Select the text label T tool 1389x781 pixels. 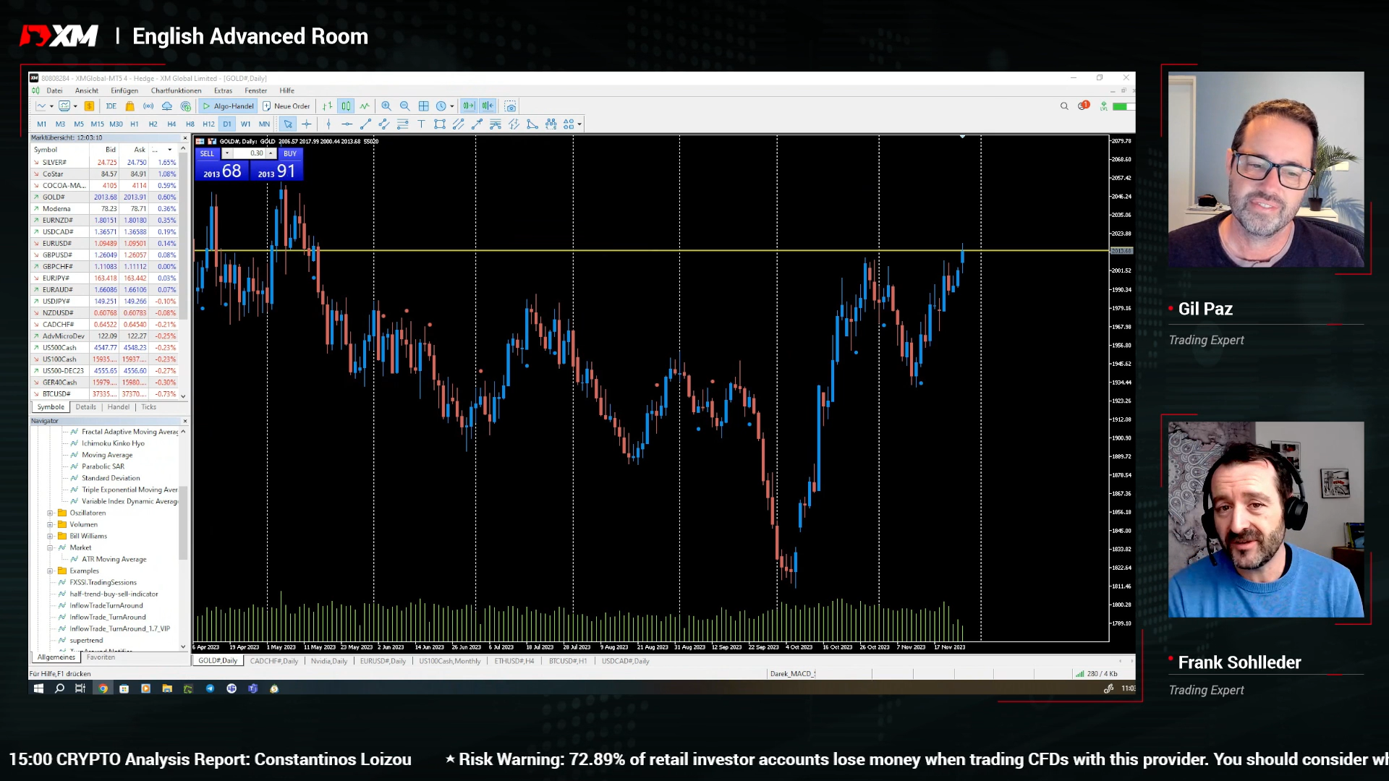[421, 124]
